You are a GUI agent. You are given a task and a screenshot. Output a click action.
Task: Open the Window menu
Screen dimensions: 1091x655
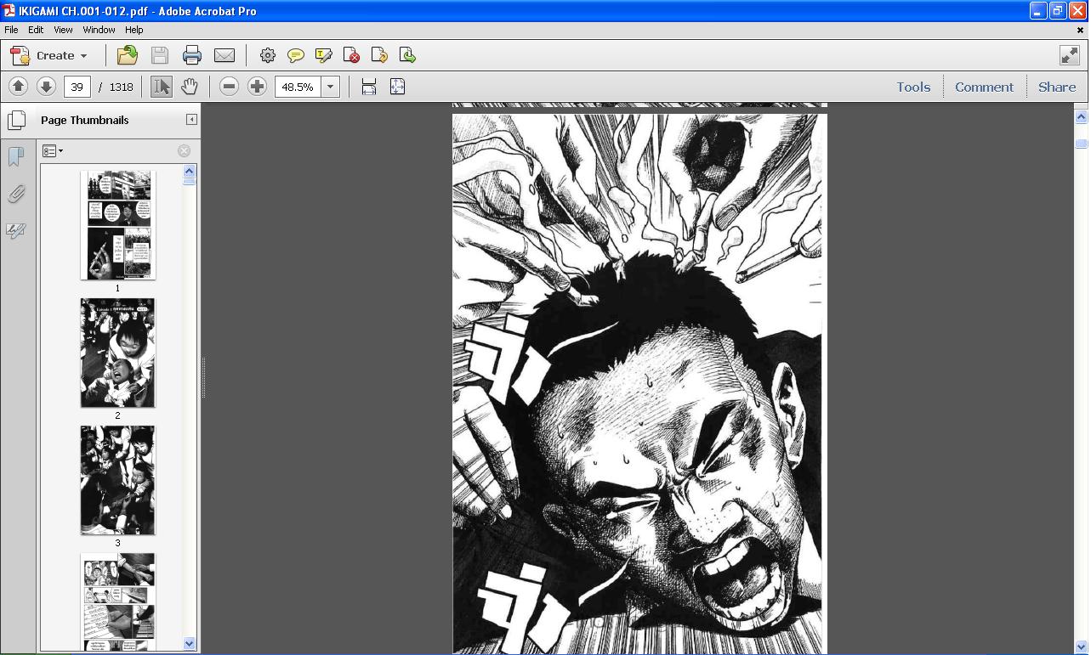coord(99,30)
